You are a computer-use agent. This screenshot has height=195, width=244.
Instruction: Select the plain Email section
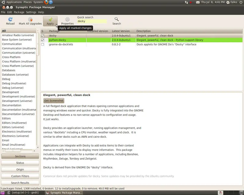(19, 140)
